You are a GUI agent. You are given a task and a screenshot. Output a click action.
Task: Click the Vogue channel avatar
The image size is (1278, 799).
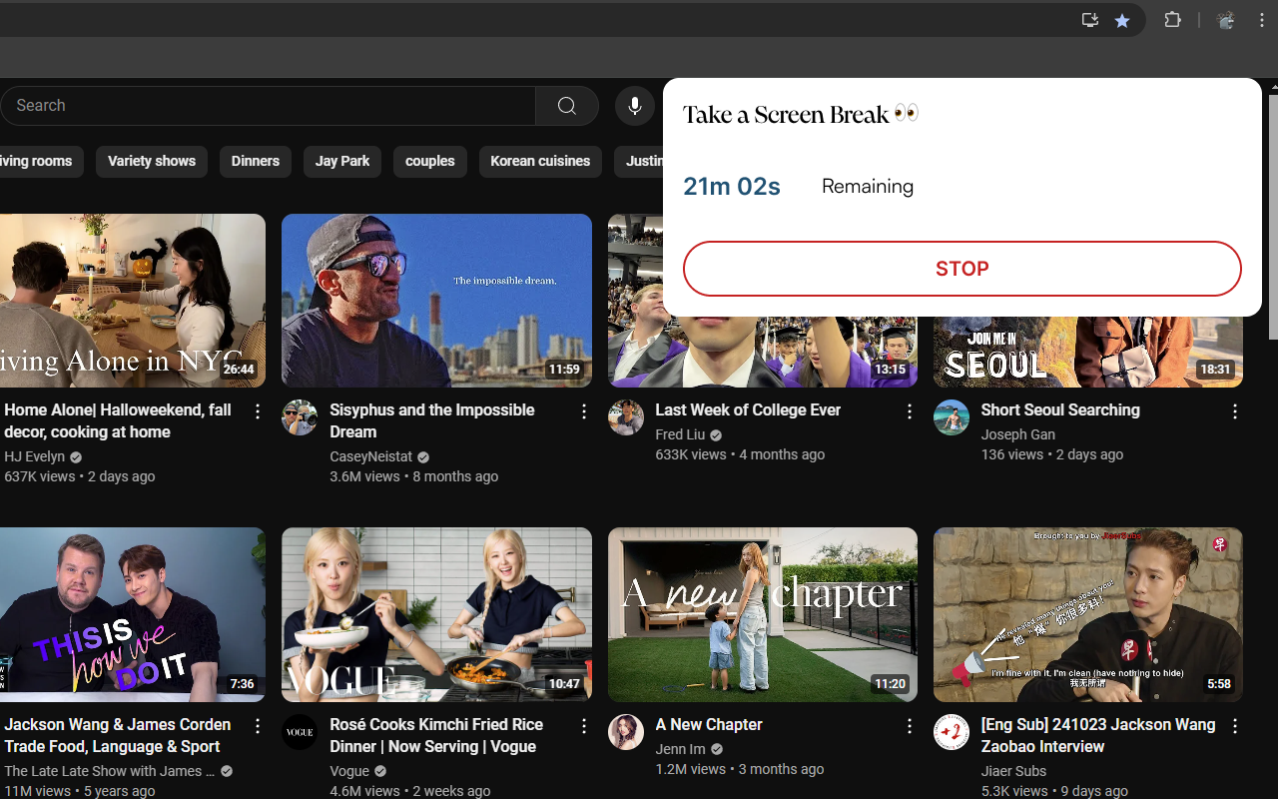300,732
